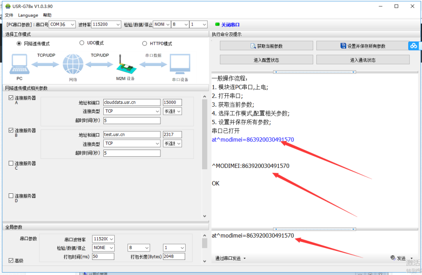
Task: Enable the 连接服务器 C checkbox
Action: [11, 163]
